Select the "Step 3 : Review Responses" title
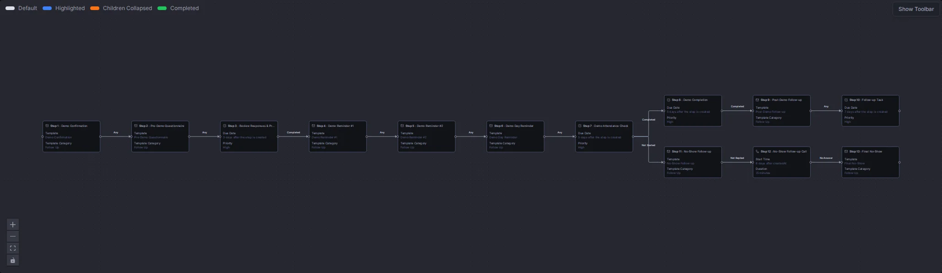 [x=251, y=126]
